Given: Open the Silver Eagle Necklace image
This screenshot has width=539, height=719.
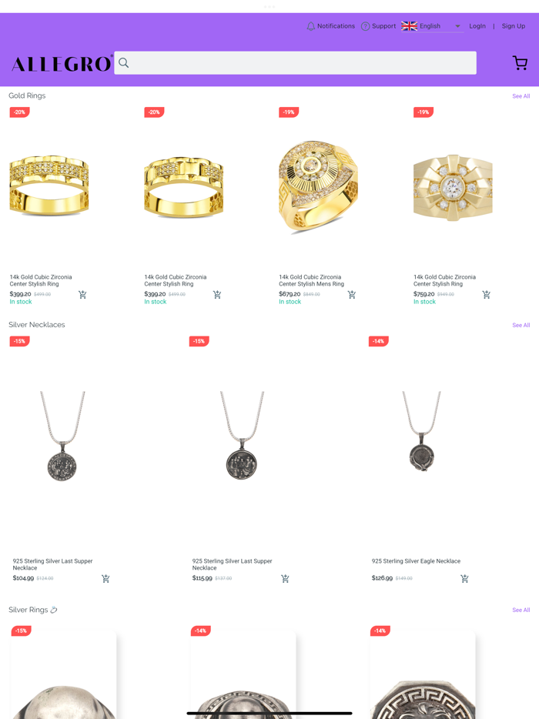Looking at the screenshot, I should click(421, 431).
